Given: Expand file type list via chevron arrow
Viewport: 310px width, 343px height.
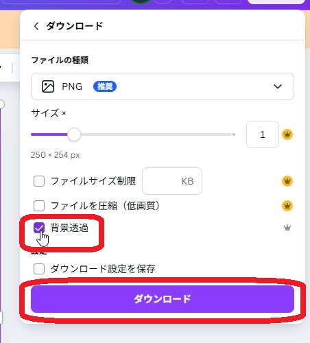Looking at the screenshot, I should pyautogui.click(x=278, y=86).
